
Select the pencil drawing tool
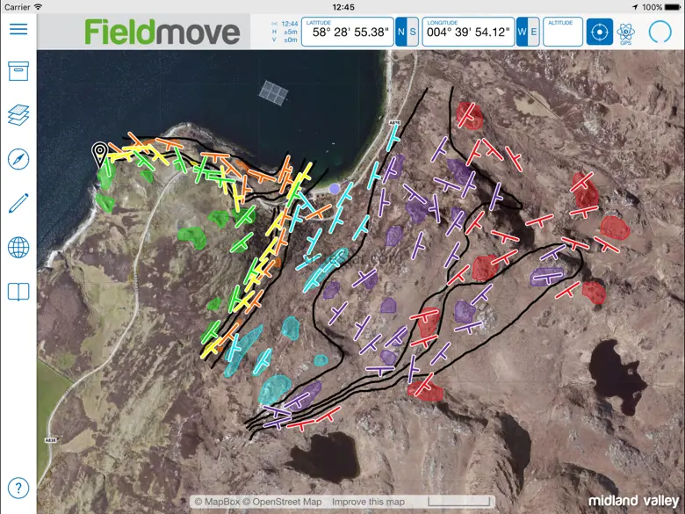pos(18,204)
